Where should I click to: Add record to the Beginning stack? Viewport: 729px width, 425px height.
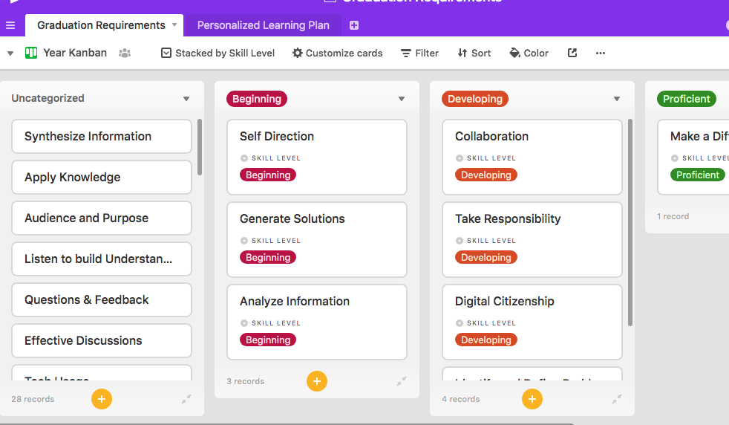click(317, 381)
